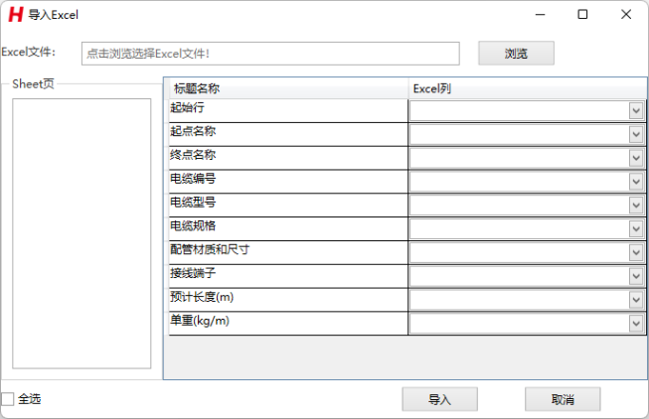
Task: Expand the 起点名称 column dropdown
Action: click(636, 134)
